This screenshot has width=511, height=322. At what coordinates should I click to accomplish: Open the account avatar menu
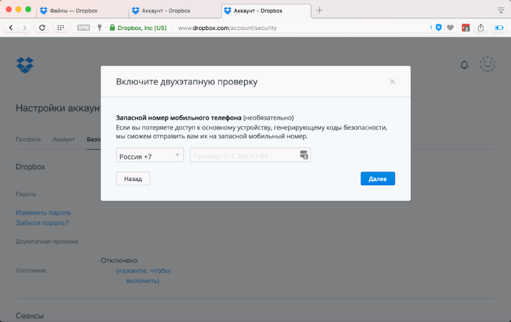(487, 65)
